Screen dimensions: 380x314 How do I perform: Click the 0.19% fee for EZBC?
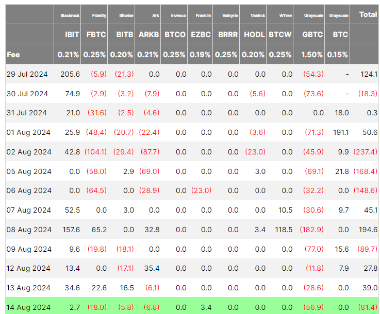[x=200, y=55]
